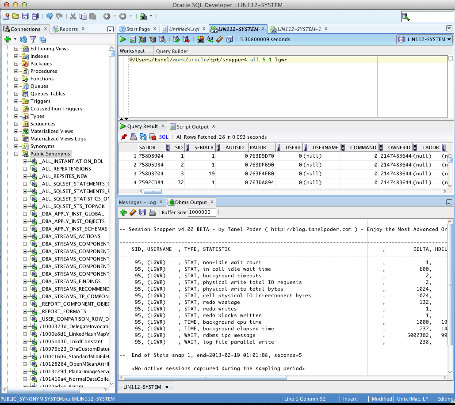This screenshot has width=455, height=405.
Task: Refresh the Connections tree
Action: [23, 39]
